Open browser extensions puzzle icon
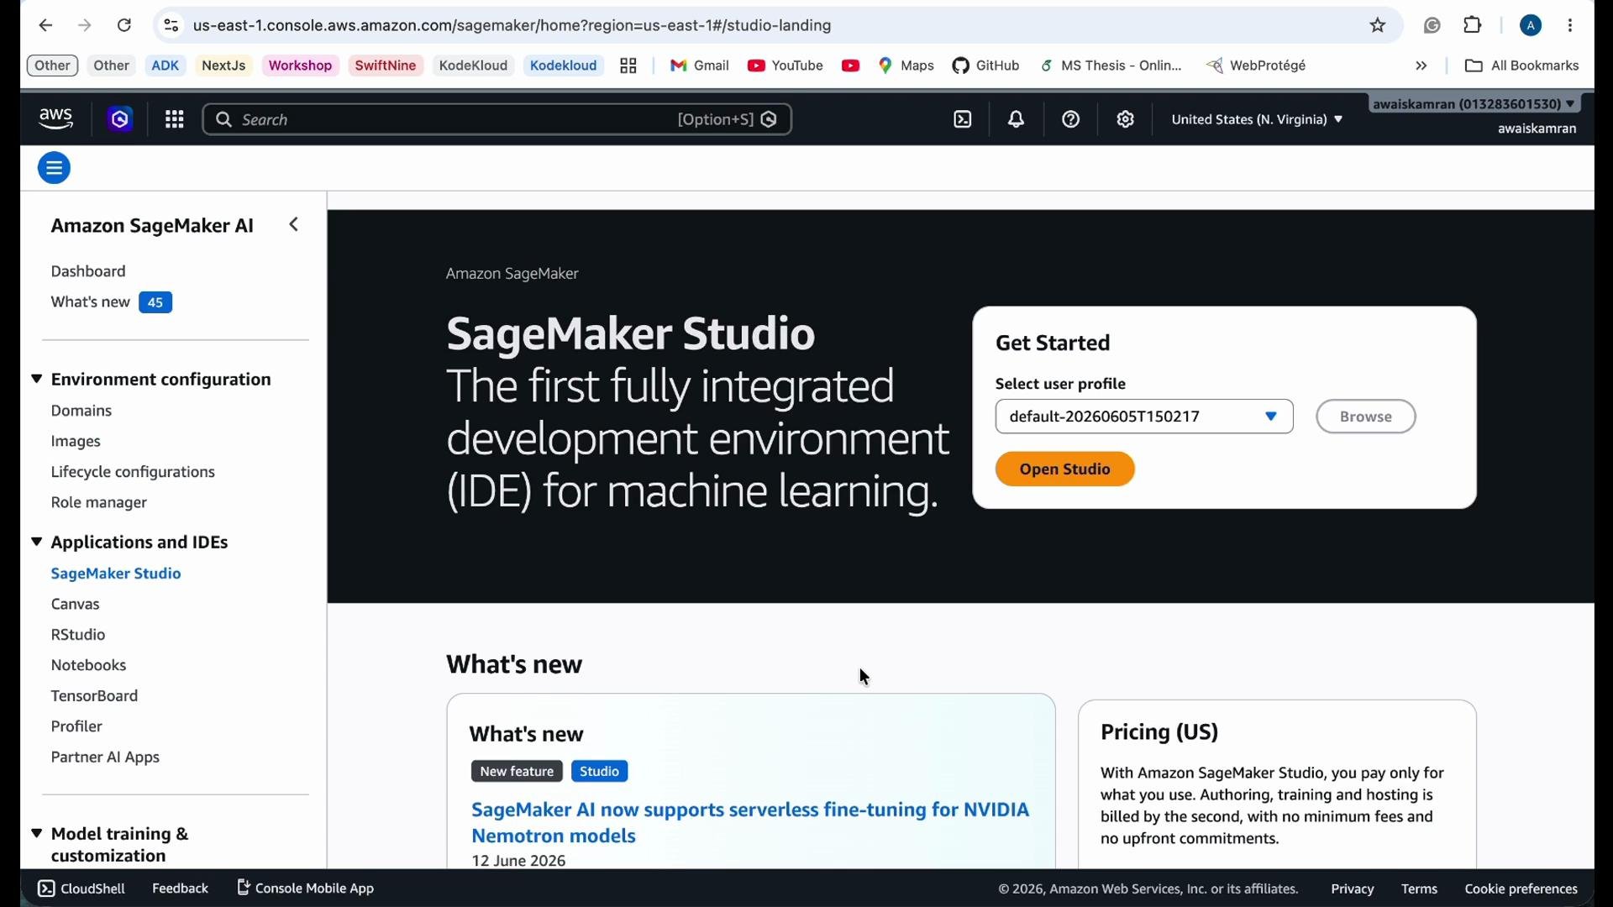This screenshot has width=1613, height=907. 1473,26
